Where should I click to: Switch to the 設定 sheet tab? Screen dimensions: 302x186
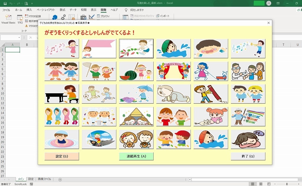coord(31,179)
